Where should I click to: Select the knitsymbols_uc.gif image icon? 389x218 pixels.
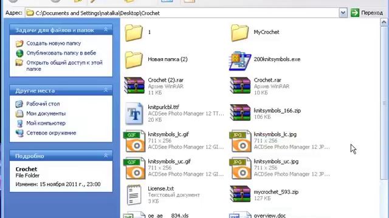click(134, 168)
